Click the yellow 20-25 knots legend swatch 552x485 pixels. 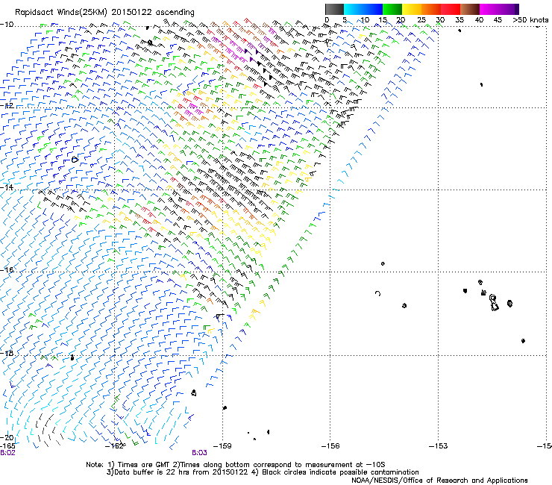click(412, 9)
